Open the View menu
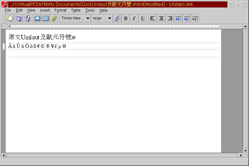This screenshot has height=166, width=249. [31, 10]
